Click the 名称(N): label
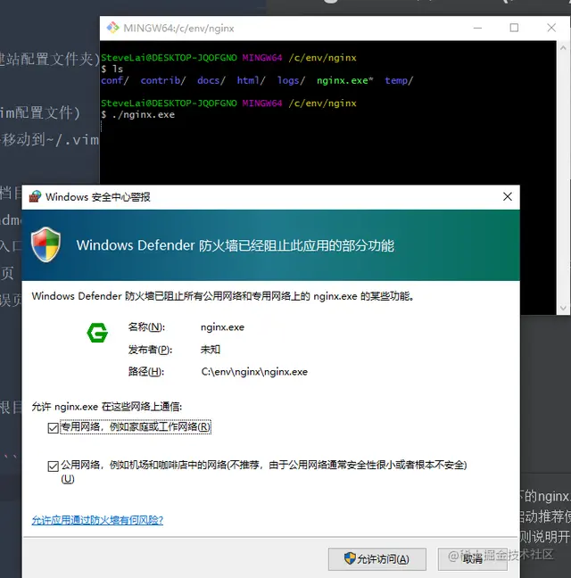 146,327
